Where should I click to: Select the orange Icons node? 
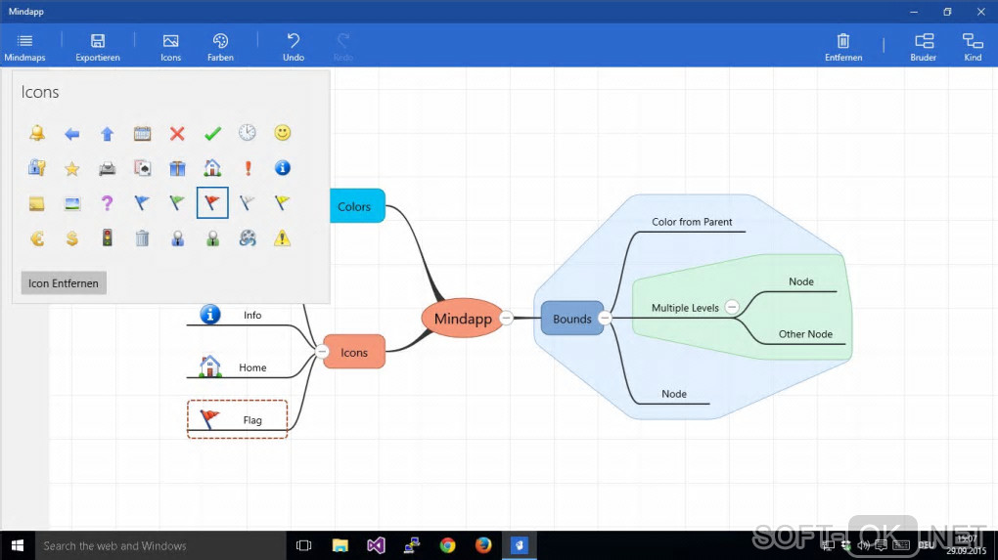tap(354, 352)
